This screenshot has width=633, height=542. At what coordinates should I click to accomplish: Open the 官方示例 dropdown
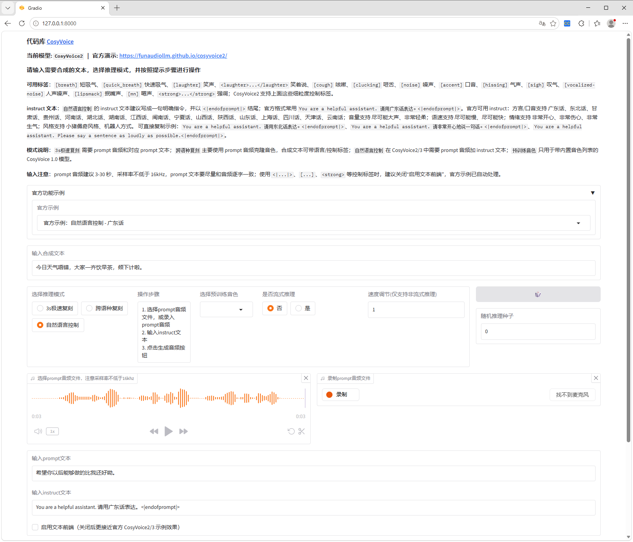pyautogui.click(x=314, y=223)
